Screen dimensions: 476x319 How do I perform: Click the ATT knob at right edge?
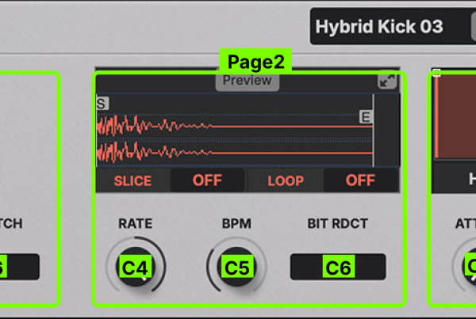468,267
